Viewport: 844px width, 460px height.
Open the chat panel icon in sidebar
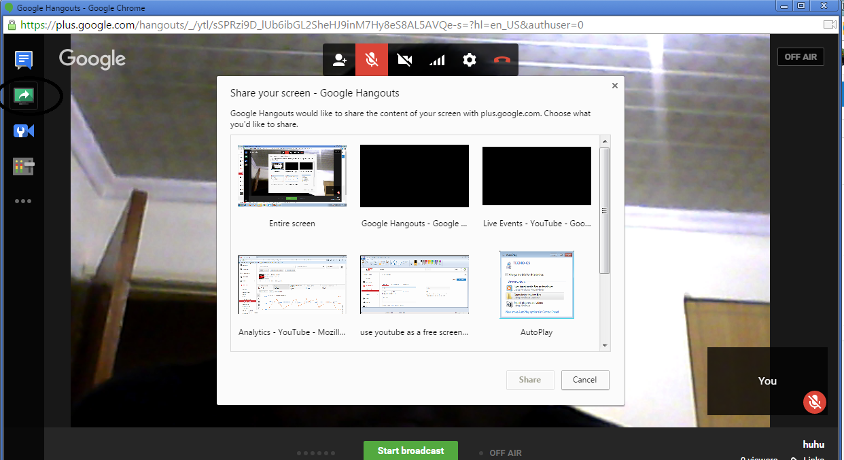coord(24,60)
